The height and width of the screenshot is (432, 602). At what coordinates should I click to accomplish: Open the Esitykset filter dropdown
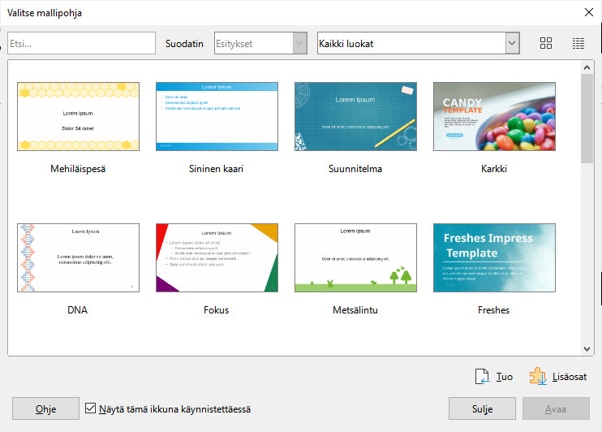point(260,43)
